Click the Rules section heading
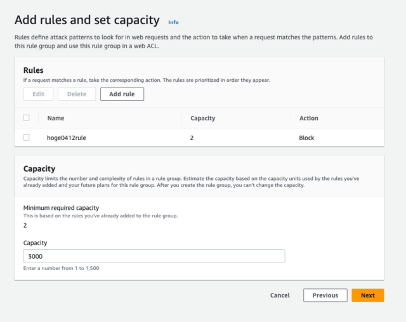406x322 pixels. (x=34, y=70)
